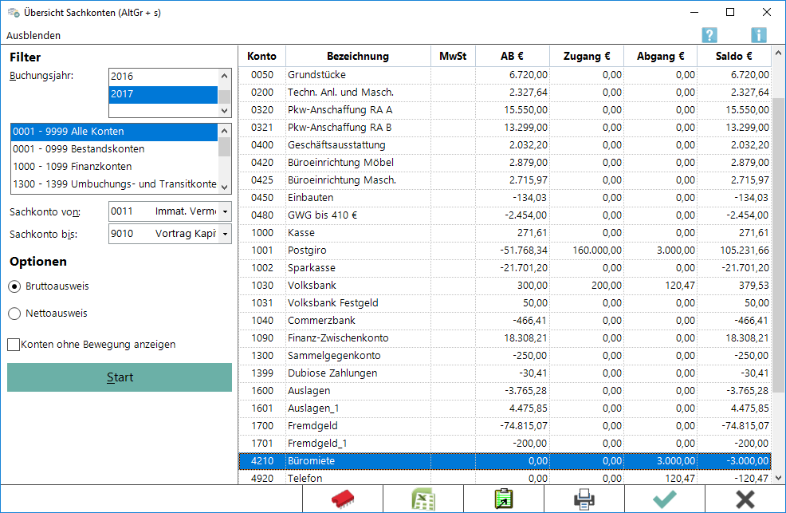Click the clipboard export icon
This screenshot has height=513, width=786.
coord(504,499)
